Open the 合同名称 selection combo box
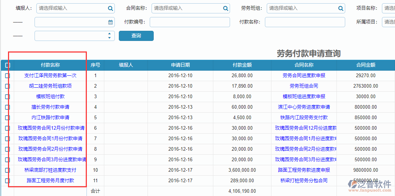The height and width of the screenshot is (196, 395). coord(186,8)
